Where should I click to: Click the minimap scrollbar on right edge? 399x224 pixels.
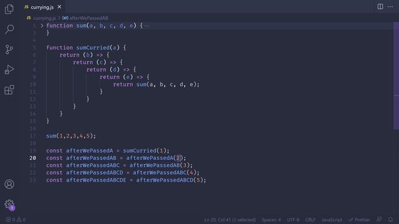[397, 76]
